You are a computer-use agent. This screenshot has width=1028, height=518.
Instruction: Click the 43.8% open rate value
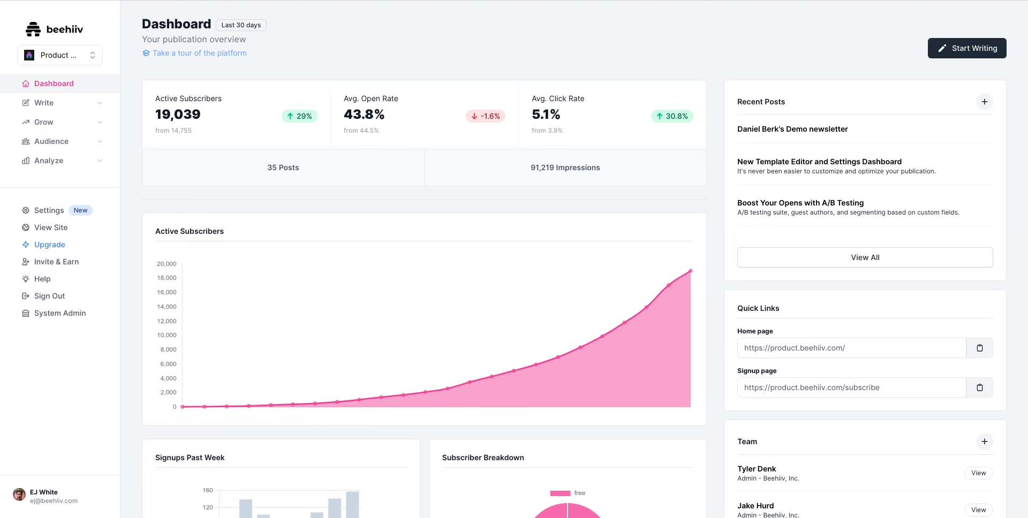point(364,115)
